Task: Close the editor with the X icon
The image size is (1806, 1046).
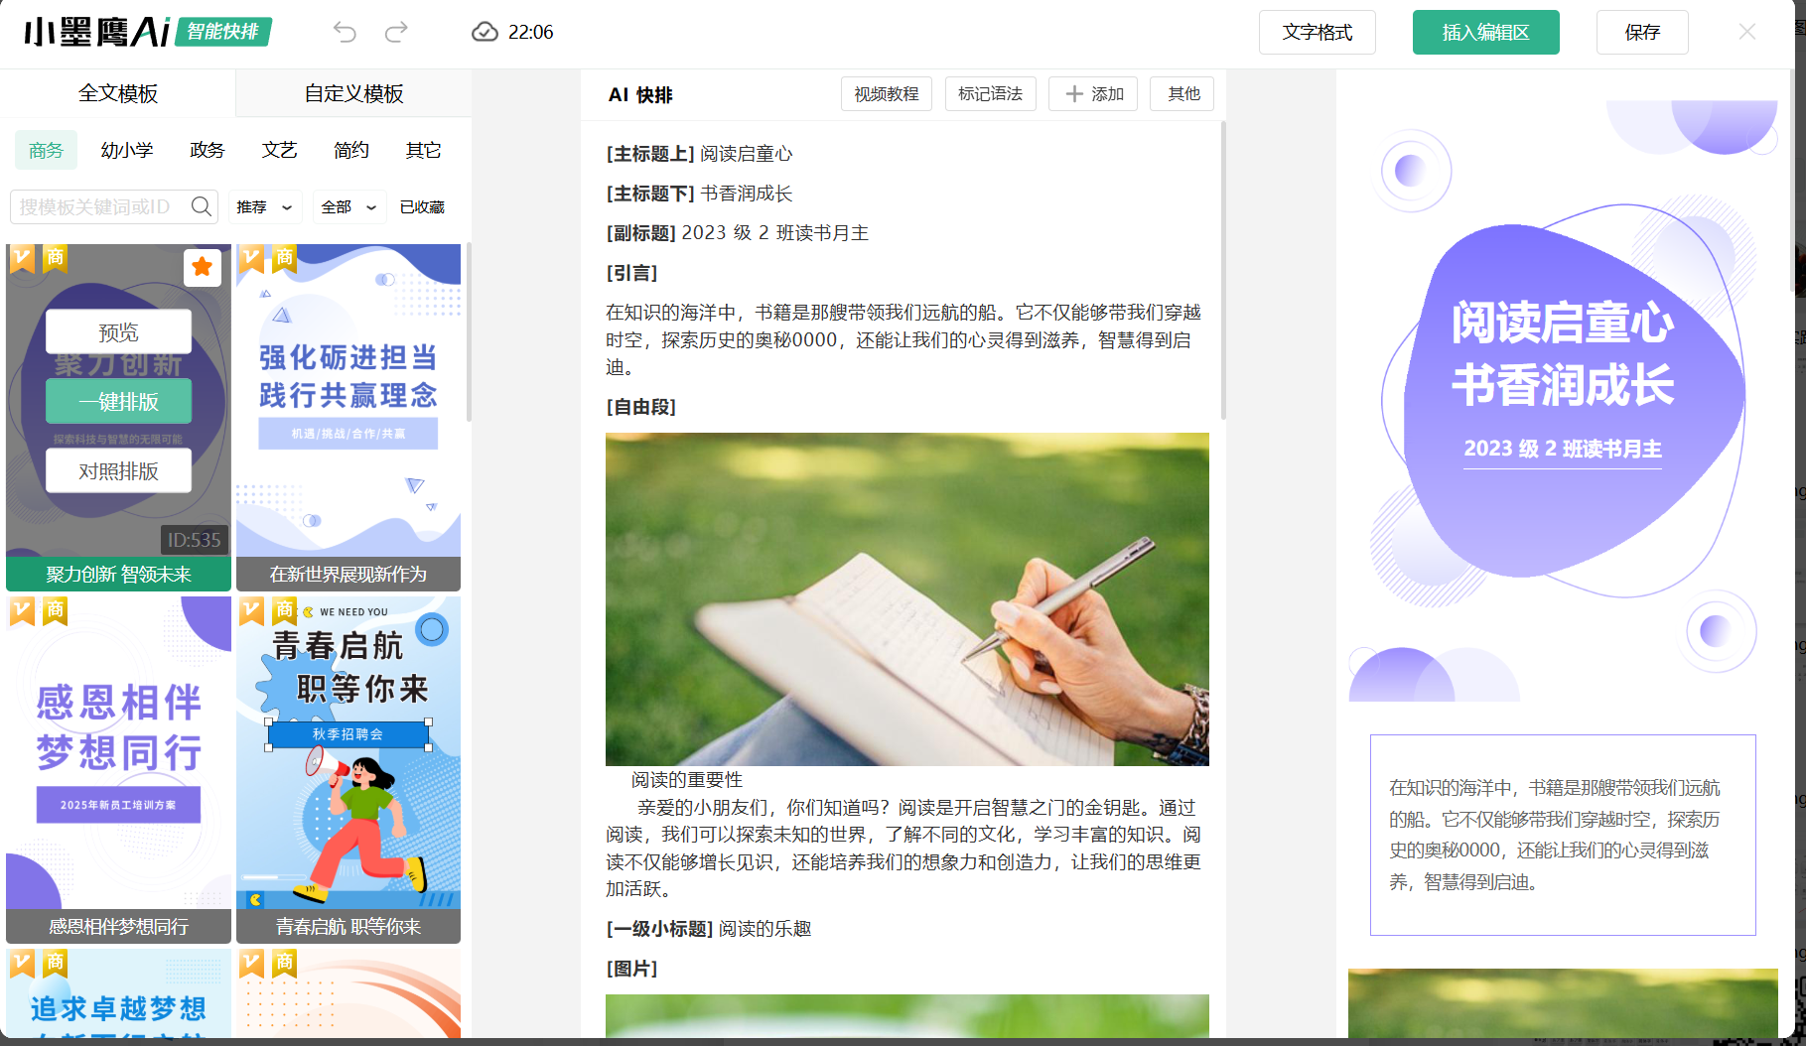Action: pos(1747,33)
